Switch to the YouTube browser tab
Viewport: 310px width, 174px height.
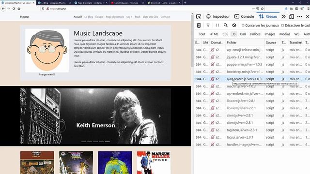click(x=127, y=3)
